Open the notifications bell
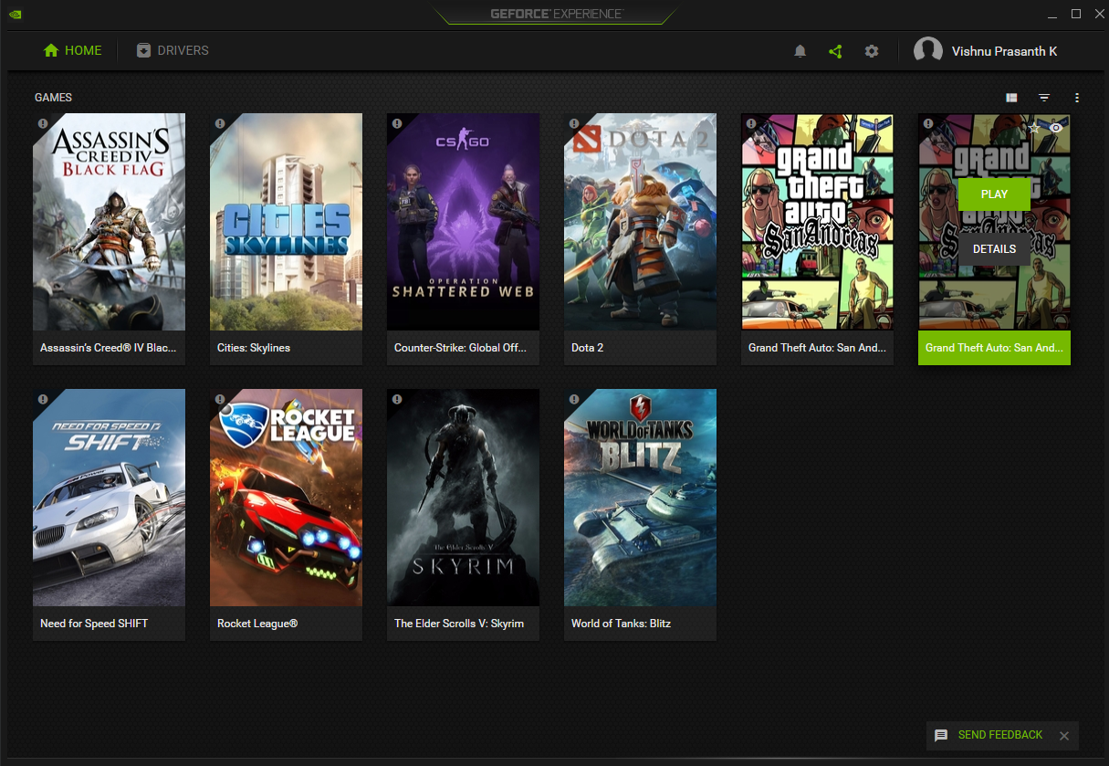Image resolution: width=1109 pixels, height=766 pixels. coord(800,51)
